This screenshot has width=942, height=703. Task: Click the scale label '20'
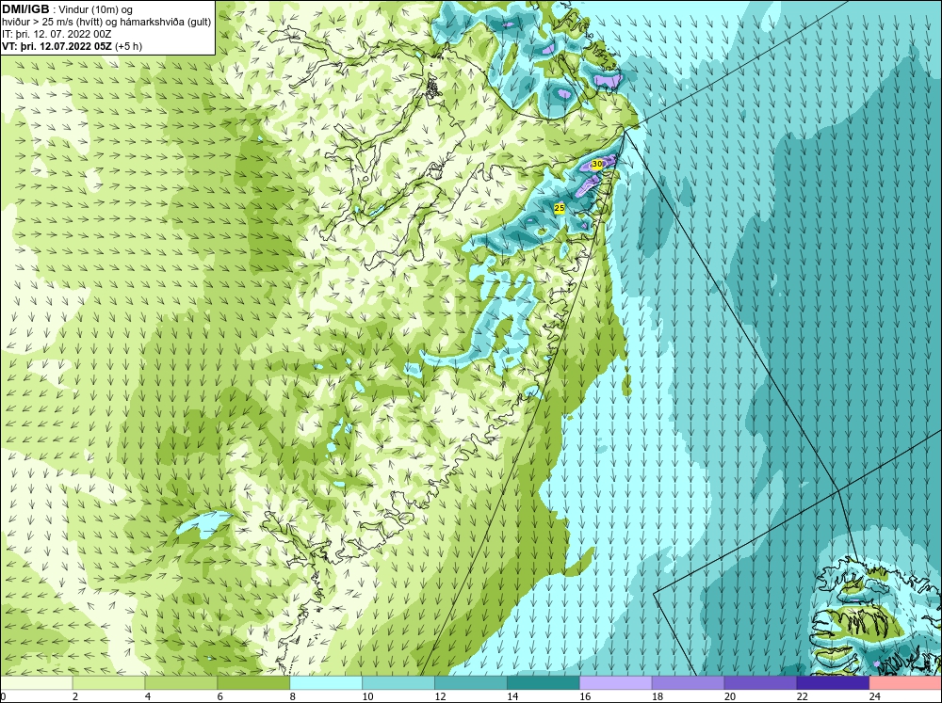click(730, 696)
